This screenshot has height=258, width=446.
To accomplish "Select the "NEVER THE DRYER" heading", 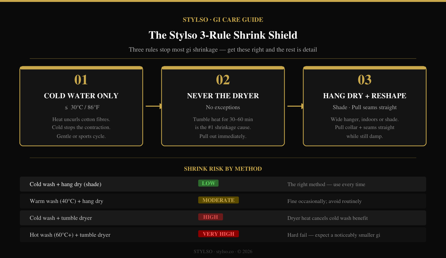I will tap(223, 96).
